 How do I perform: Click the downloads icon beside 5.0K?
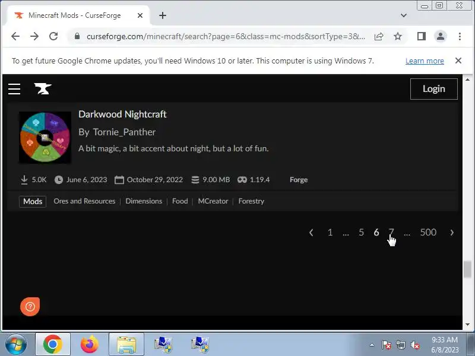[x=24, y=180]
